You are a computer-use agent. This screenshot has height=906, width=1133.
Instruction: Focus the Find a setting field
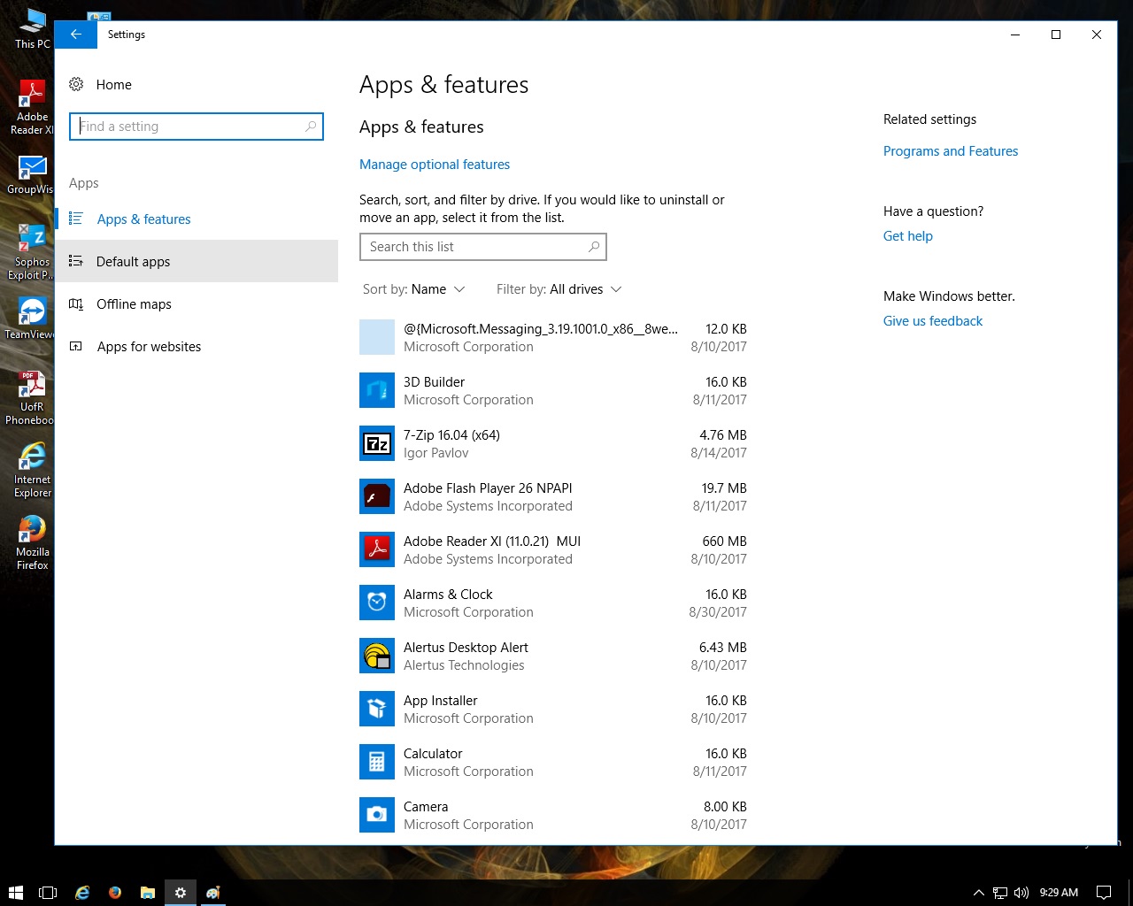click(x=197, y=127)
